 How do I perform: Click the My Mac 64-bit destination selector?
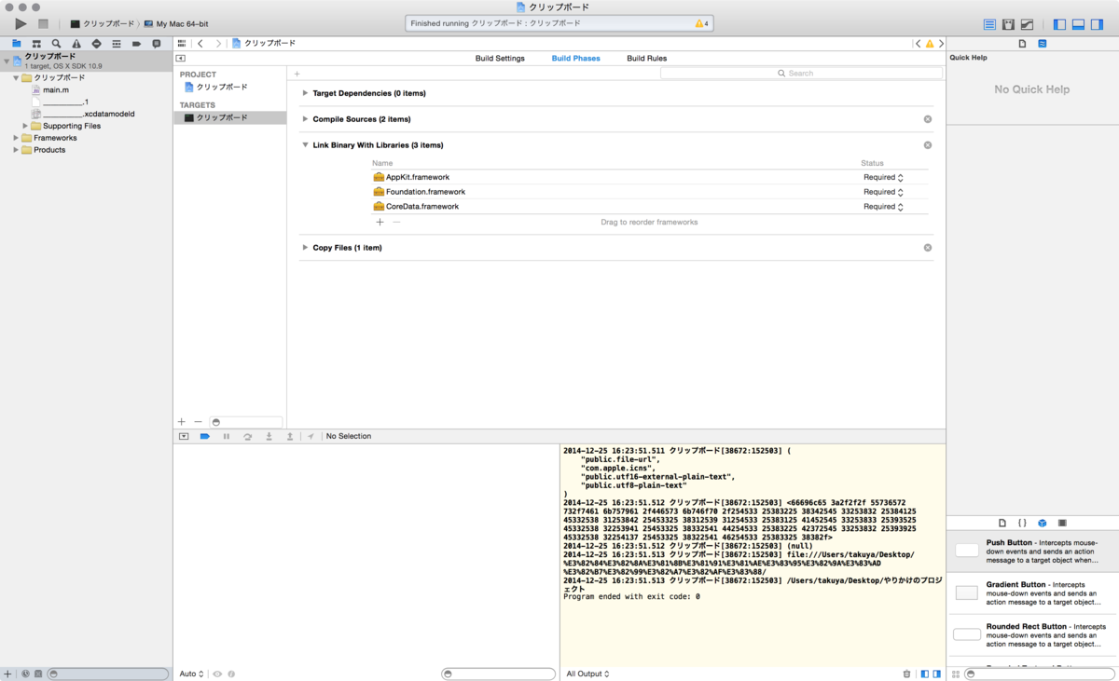(x=174, y=23)
